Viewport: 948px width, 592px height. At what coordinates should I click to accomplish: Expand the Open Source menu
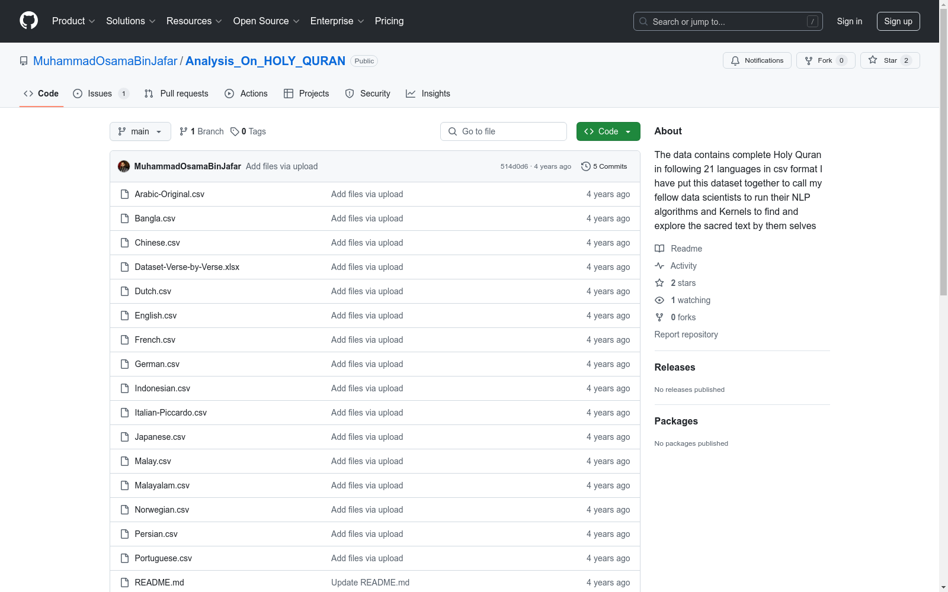pyautogui.click(x=267, y=21)
